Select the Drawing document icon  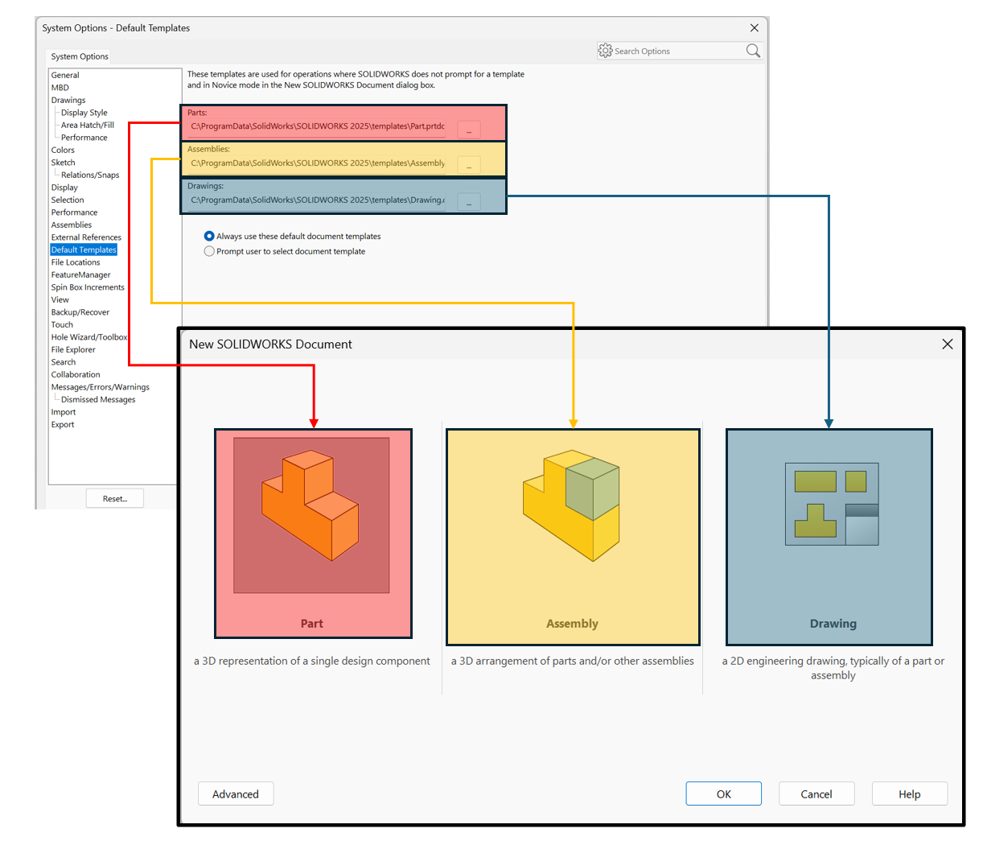[832, 505]
